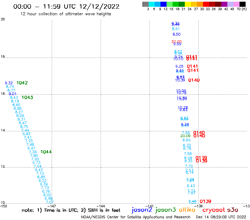The height and width of the screenshot is (220, 250).
Task: Click the latitude axis label '20'
Action: point(3,19)
